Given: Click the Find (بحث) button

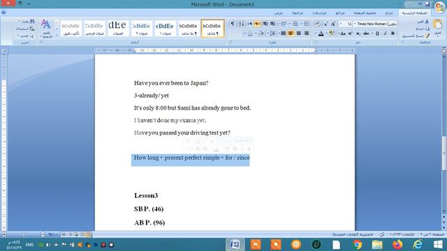Looking at the screenshot, I should tap(27, 22).
